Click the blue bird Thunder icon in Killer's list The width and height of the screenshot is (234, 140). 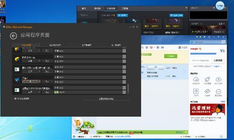[17, 79]
